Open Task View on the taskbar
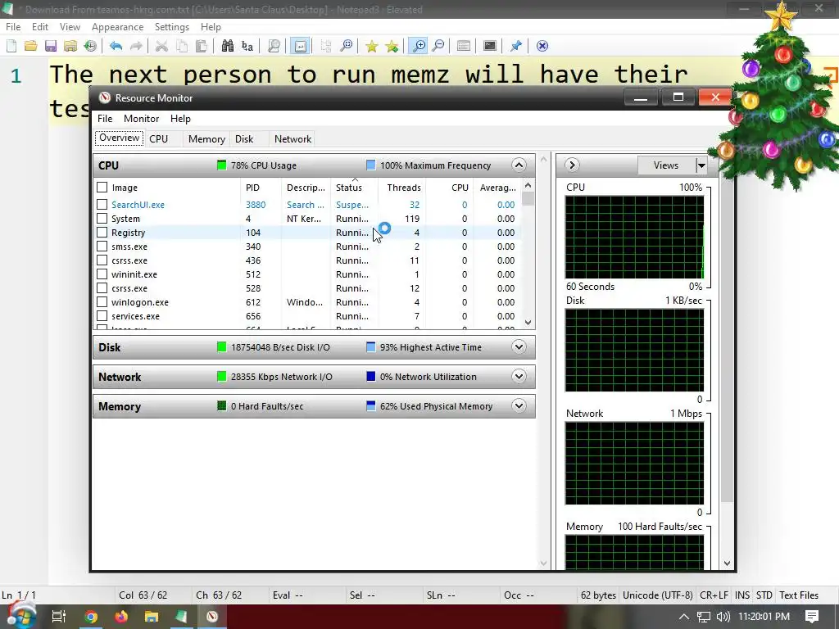This screenshot has width=839, height=629. click(x=59, y=617)
